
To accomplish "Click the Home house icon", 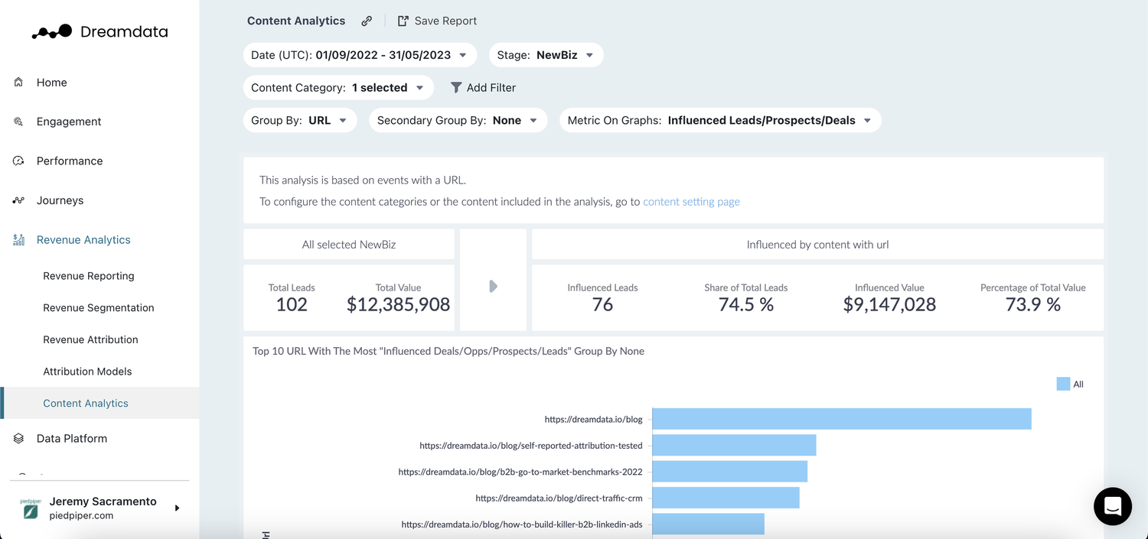I will 18,82.
